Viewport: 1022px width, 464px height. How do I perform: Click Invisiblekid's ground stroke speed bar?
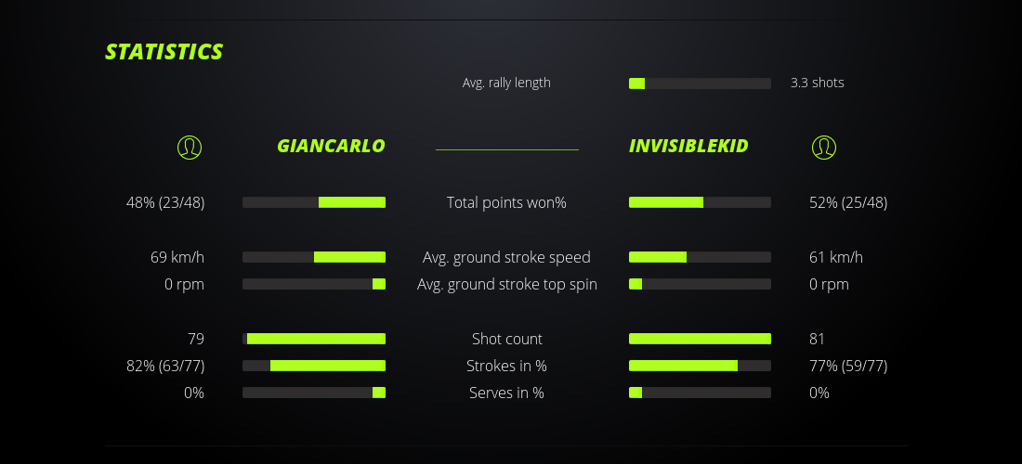click(x=700, y=257)
